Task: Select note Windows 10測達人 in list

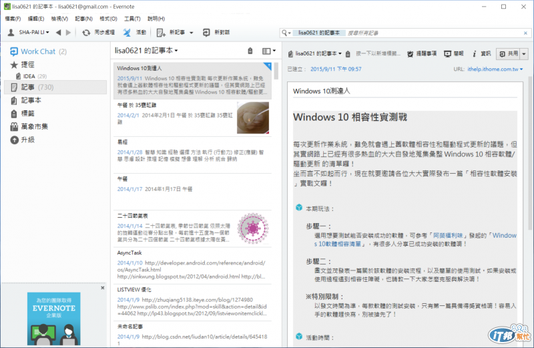Action: [x=192, y=80]
